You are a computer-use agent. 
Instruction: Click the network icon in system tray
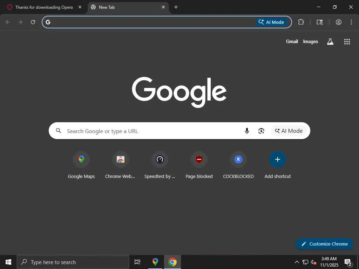tap(305, 262)
